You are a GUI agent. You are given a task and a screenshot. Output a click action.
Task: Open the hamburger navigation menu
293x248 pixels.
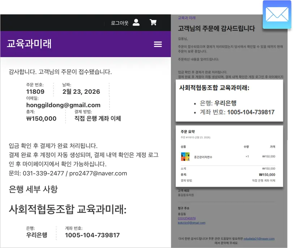tap(158, 44)
